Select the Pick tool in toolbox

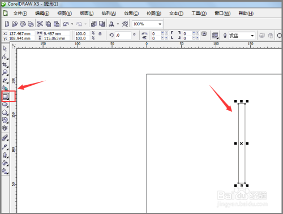pyautogui.click(x=5, y=49)
